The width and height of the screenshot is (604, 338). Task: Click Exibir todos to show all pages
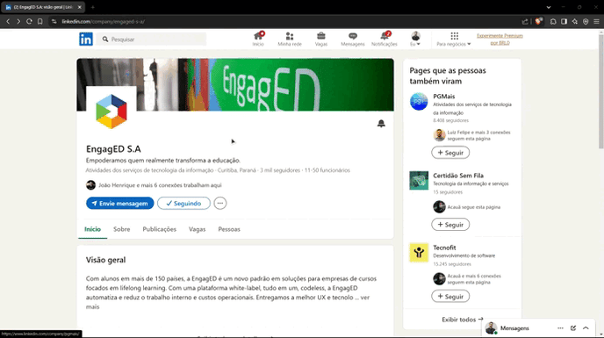(463, 320)
